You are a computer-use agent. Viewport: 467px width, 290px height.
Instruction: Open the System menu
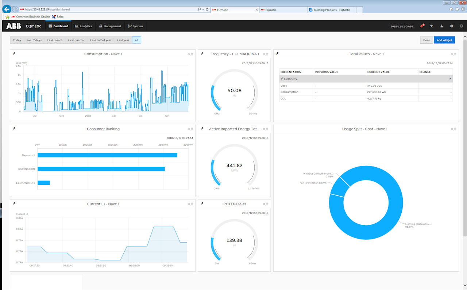(x=135, y=26)
